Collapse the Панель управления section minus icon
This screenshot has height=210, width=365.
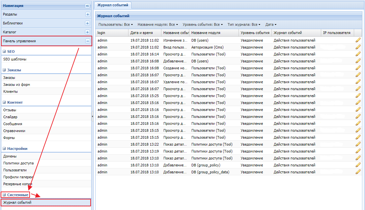point(87,41)
